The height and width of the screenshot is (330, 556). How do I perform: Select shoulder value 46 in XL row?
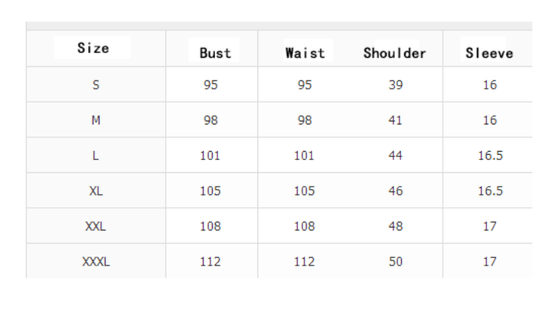[396, 191]
